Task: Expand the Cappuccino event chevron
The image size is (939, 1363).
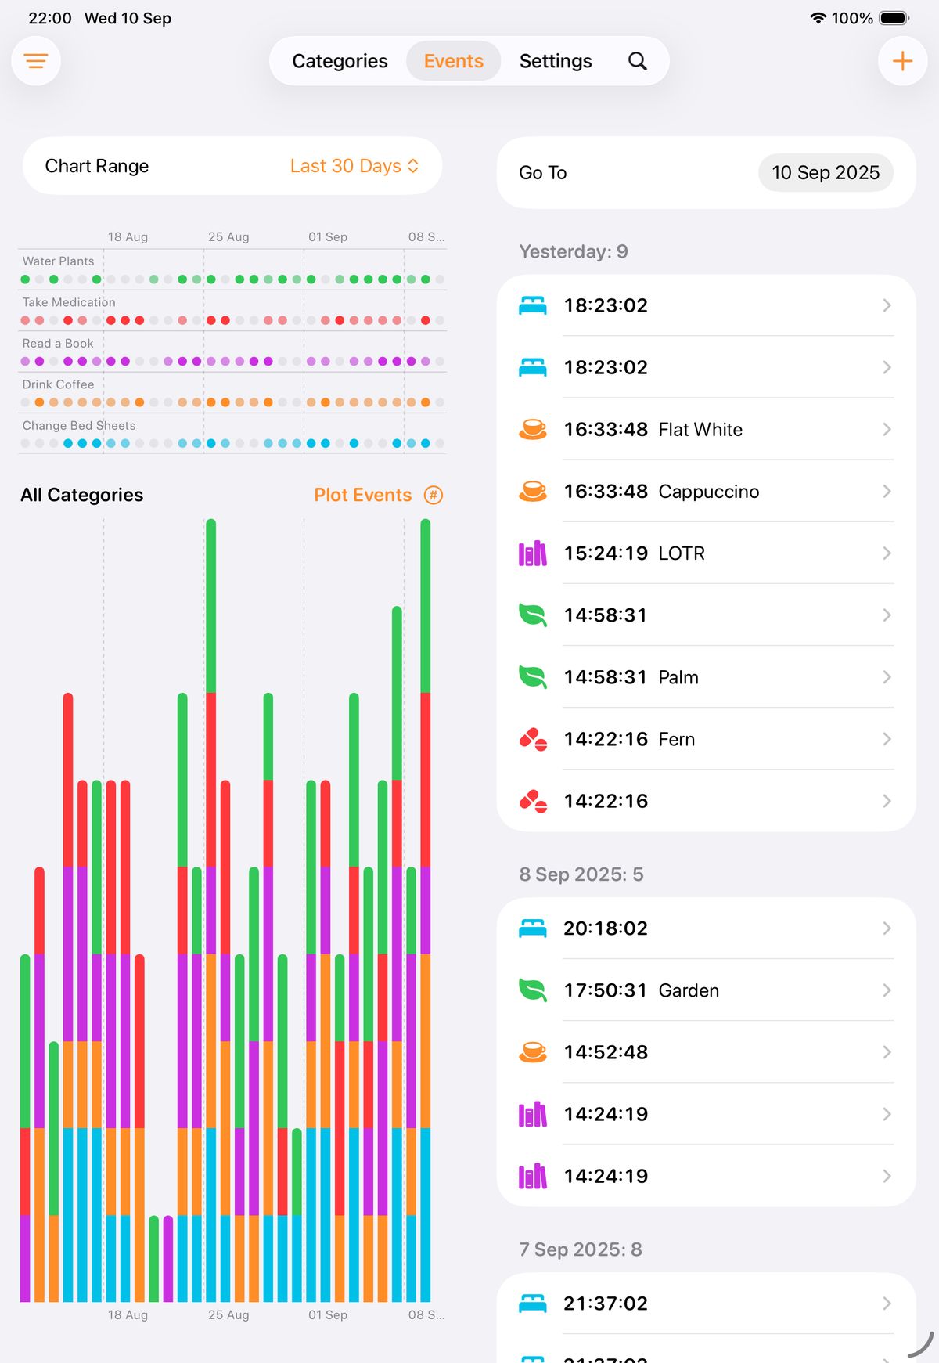Action: pos(887,492)
